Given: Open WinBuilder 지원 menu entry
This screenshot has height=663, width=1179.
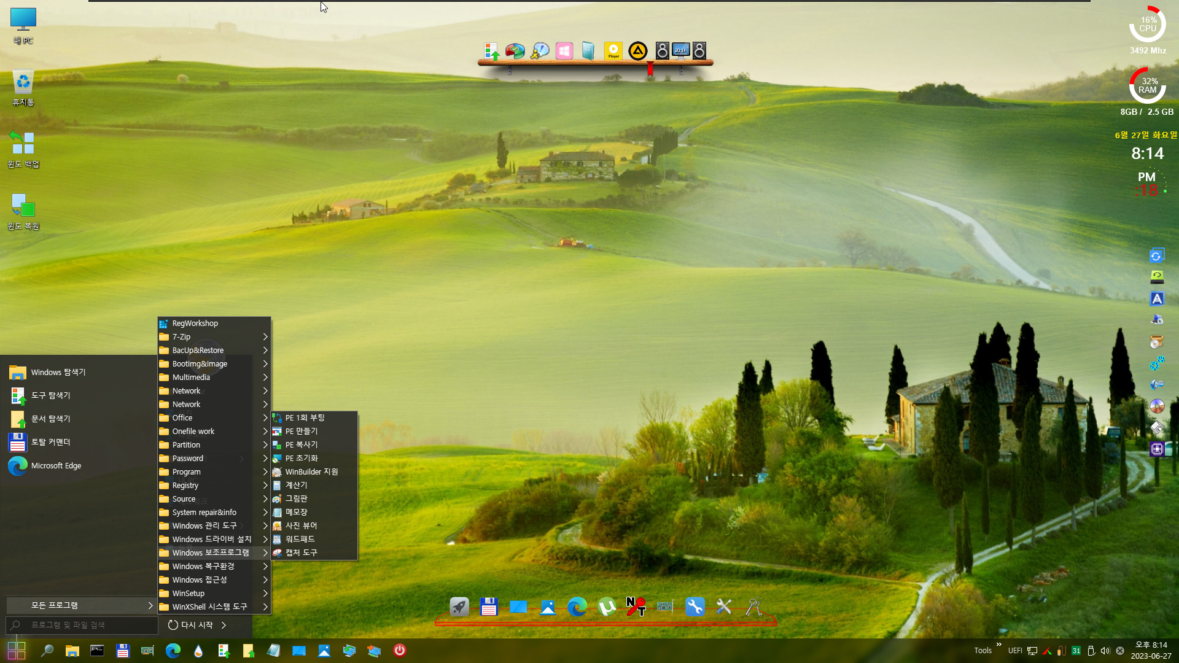Looking at the screenshot, I should click(x=314, y=471).
